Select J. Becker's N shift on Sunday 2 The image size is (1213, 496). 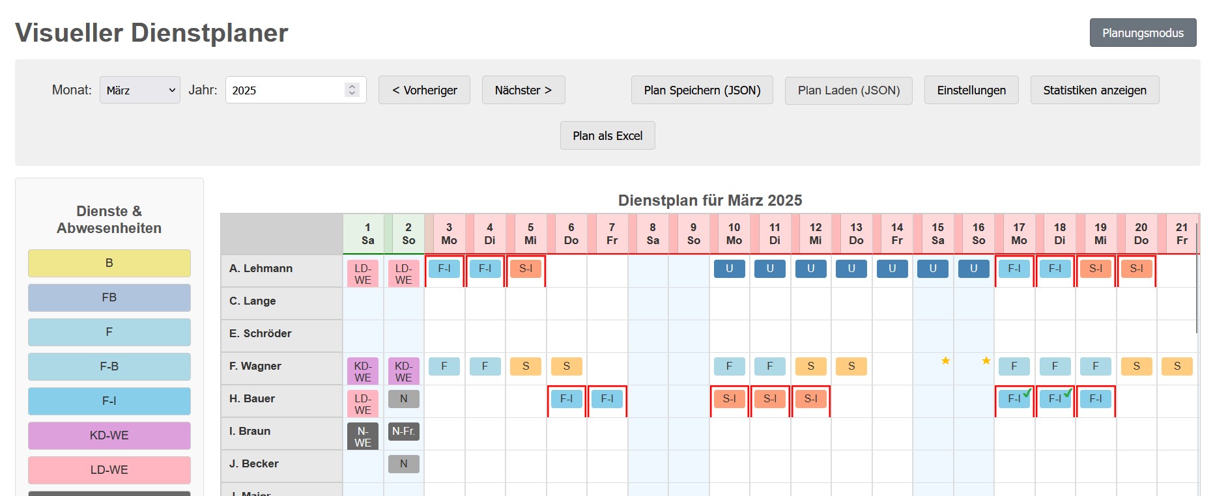[403, 464]
